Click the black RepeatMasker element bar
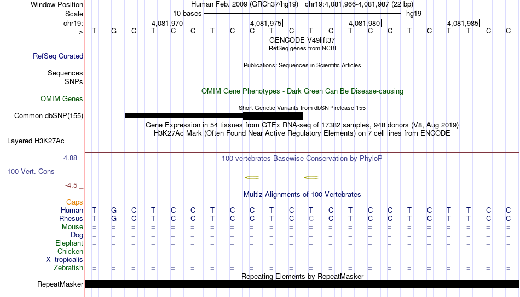520x297 pixels. (x=303, y=284)
